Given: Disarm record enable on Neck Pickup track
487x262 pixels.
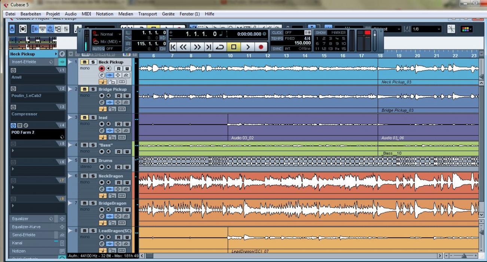Looking at the screenshot, I should click(101, 69).
